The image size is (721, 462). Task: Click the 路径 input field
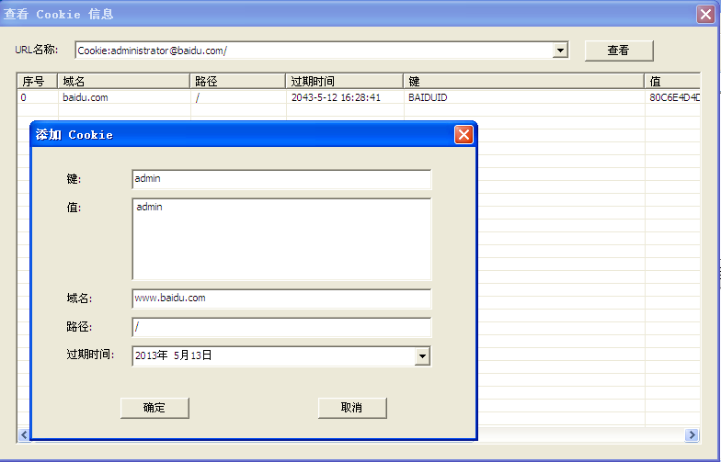point(281,327)
